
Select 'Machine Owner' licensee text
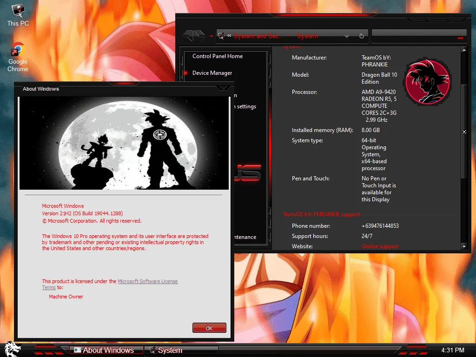[66, 297]
